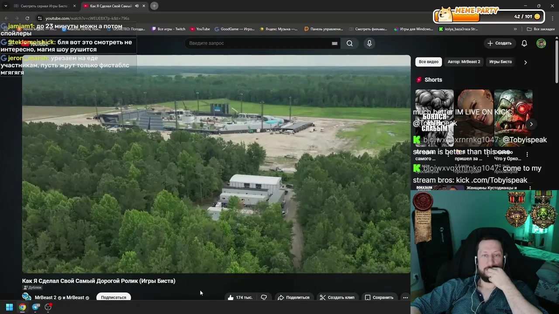559x314 pixels.
Task: Reload the page in browser toolbar
Action: point(27,18)
